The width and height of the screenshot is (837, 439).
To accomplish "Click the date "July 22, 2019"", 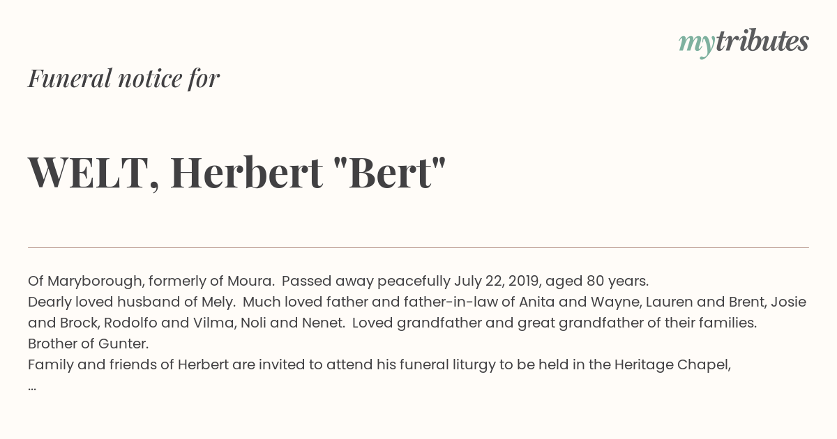I will (496, 281).
